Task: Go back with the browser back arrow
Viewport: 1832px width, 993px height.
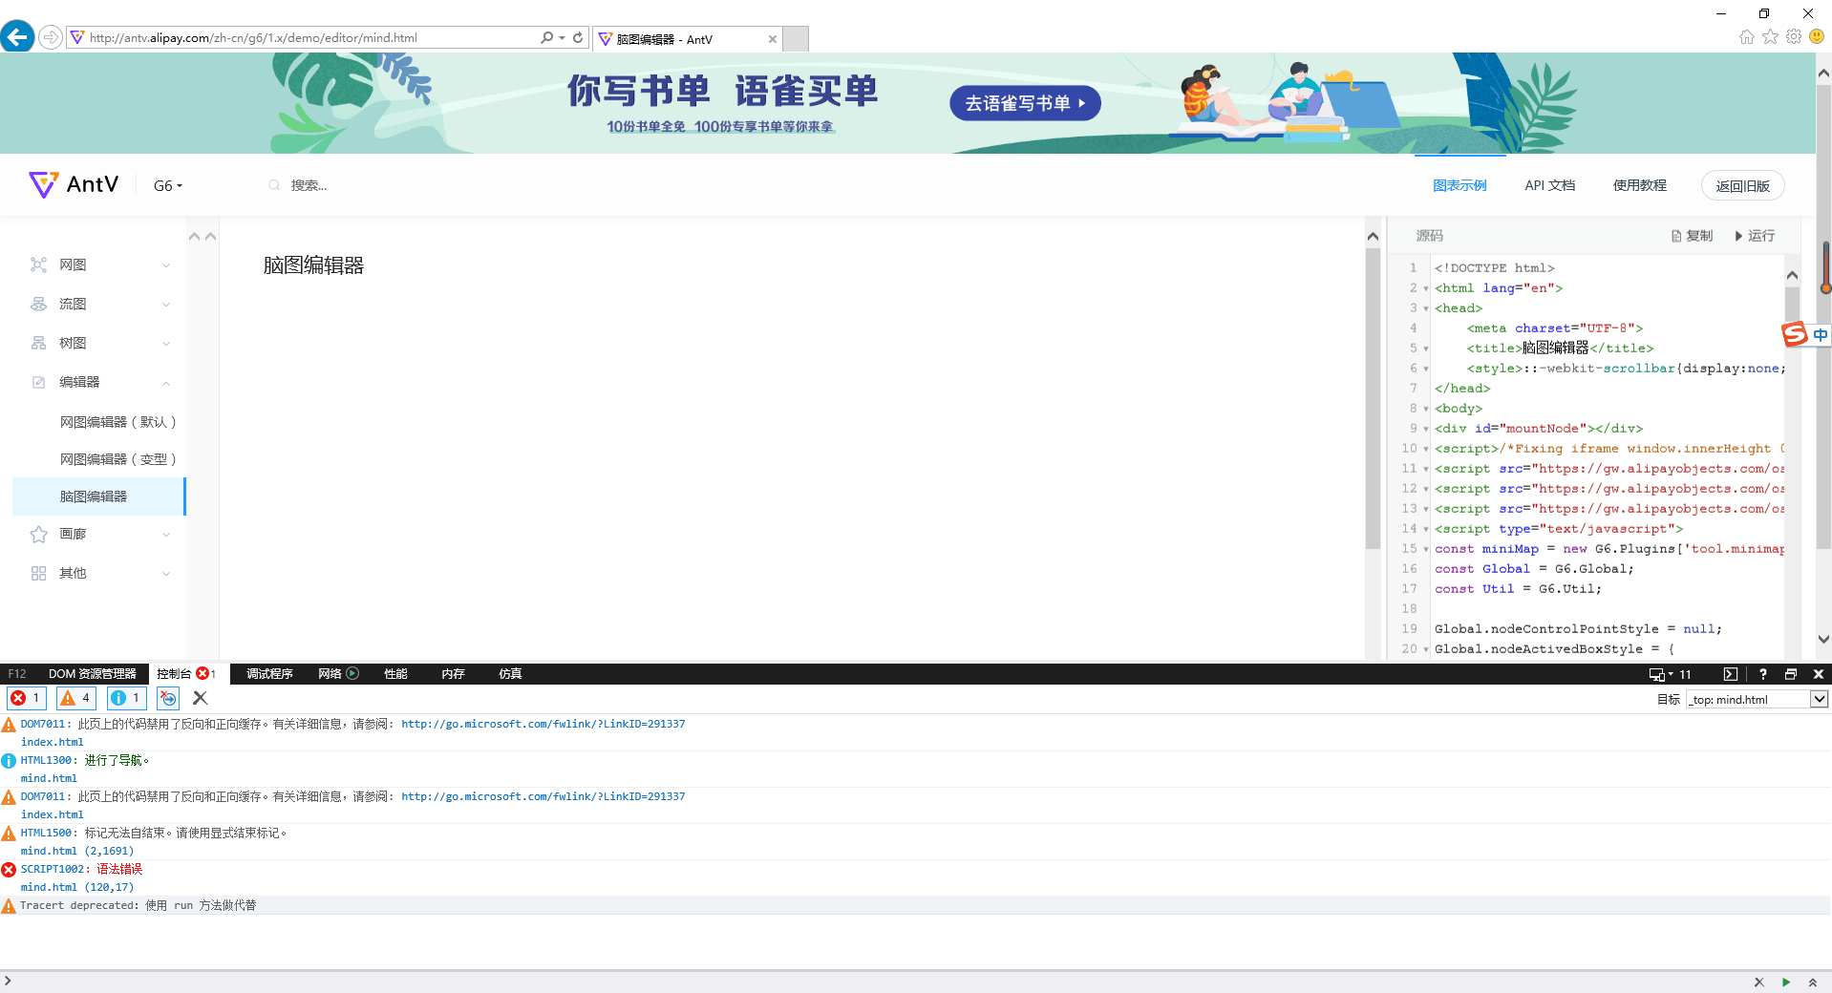Action: point(17,37)
